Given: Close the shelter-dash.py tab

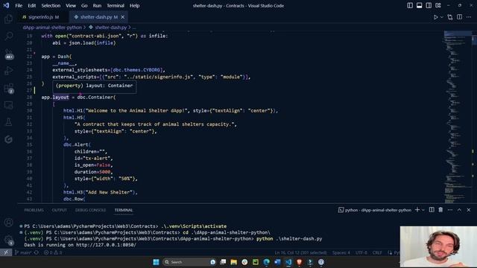Looking at the screenshot, I should click(122, 17).
